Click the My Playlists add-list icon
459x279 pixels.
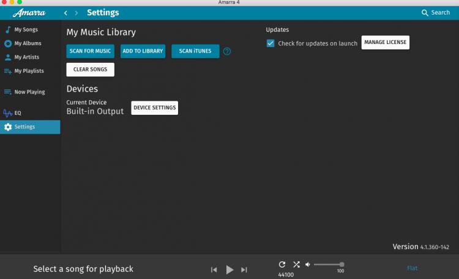click(8, 71)
